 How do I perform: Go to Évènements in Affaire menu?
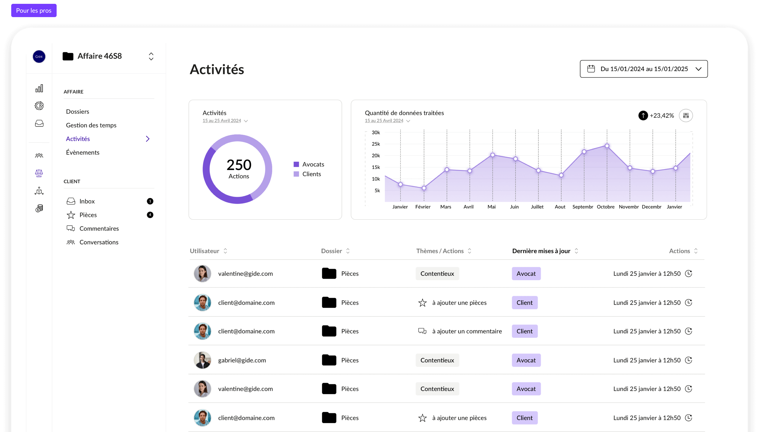click(x=82, y=153)
